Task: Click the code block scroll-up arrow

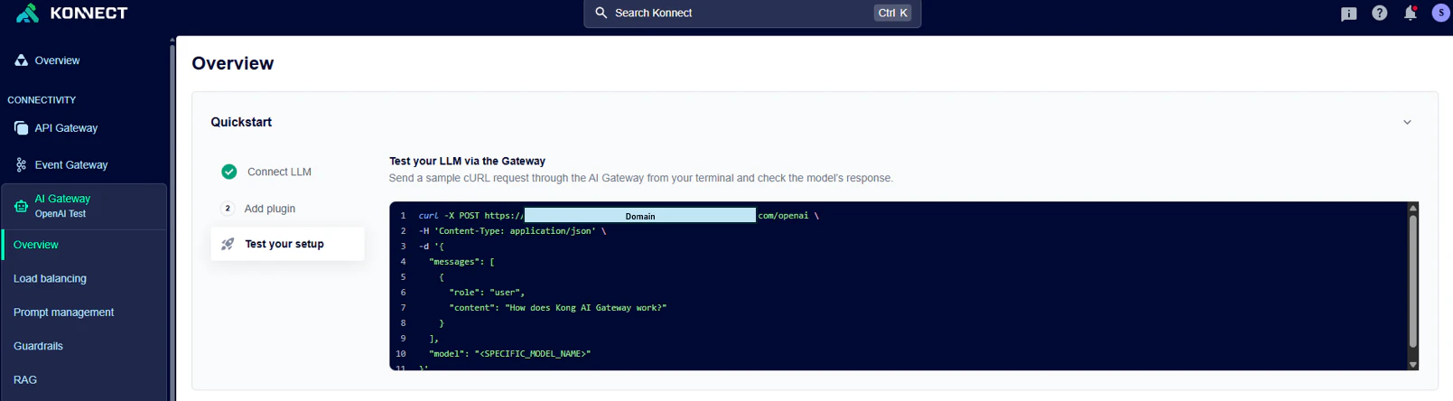Action: [x=1413, y=208]
